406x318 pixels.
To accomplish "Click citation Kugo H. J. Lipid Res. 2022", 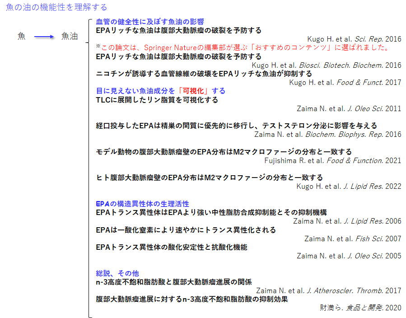I will pos(349,187).
